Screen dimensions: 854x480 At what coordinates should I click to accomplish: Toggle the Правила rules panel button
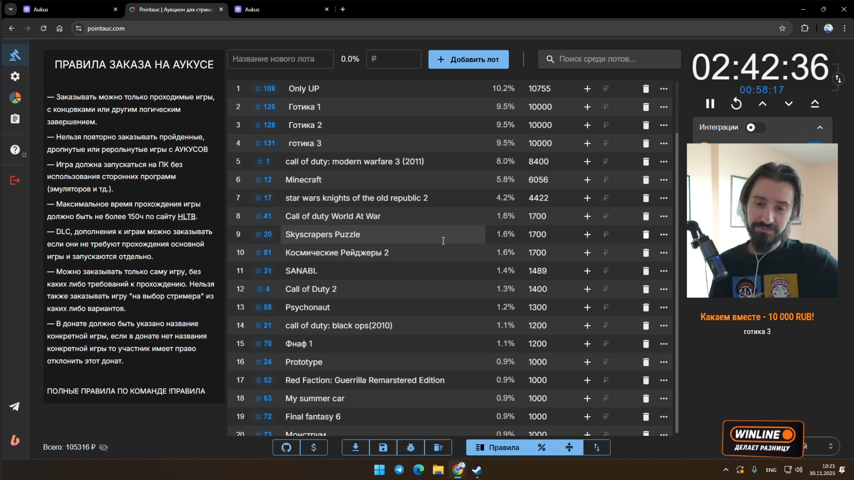click(497, 447)
